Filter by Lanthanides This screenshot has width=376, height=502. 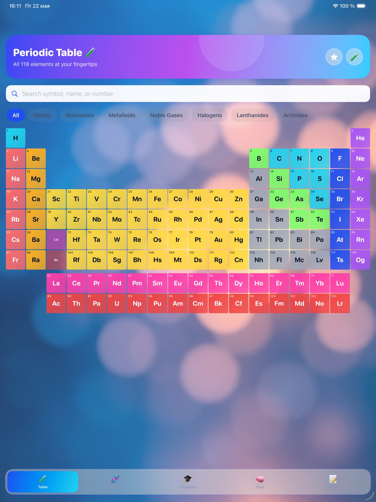(x=252, y=115)
